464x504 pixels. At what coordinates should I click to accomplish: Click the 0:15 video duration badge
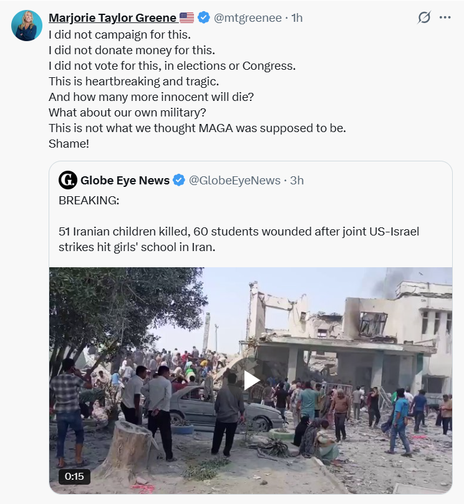(x=74, y=476)
